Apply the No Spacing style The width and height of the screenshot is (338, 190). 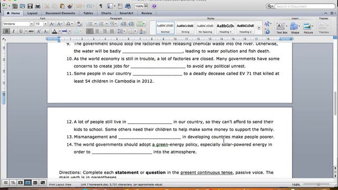(x=205, y=28)
